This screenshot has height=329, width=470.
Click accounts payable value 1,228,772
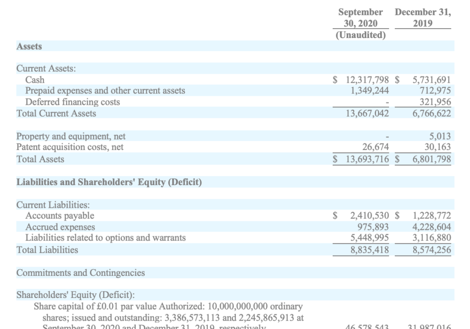pyautogui.click(x=431, y=216)
